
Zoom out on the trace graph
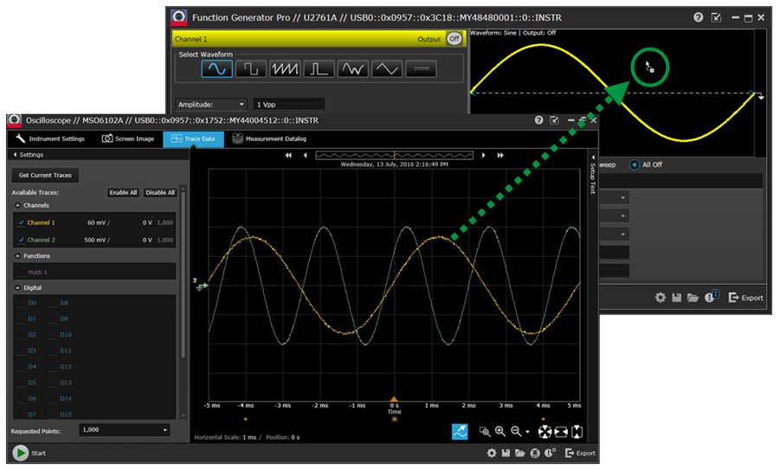tap(516, 431)
